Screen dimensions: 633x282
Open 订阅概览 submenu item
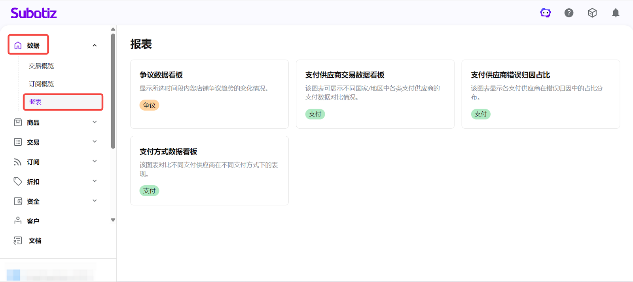[42, 84]
